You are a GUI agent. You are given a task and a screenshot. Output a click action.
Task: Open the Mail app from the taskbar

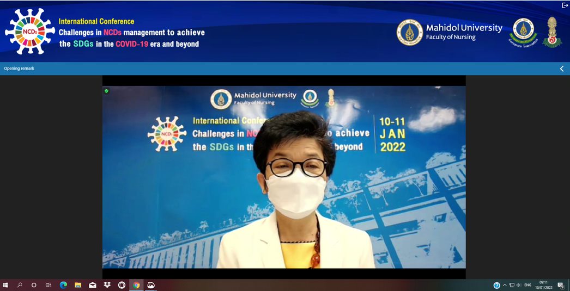point(92,285)
